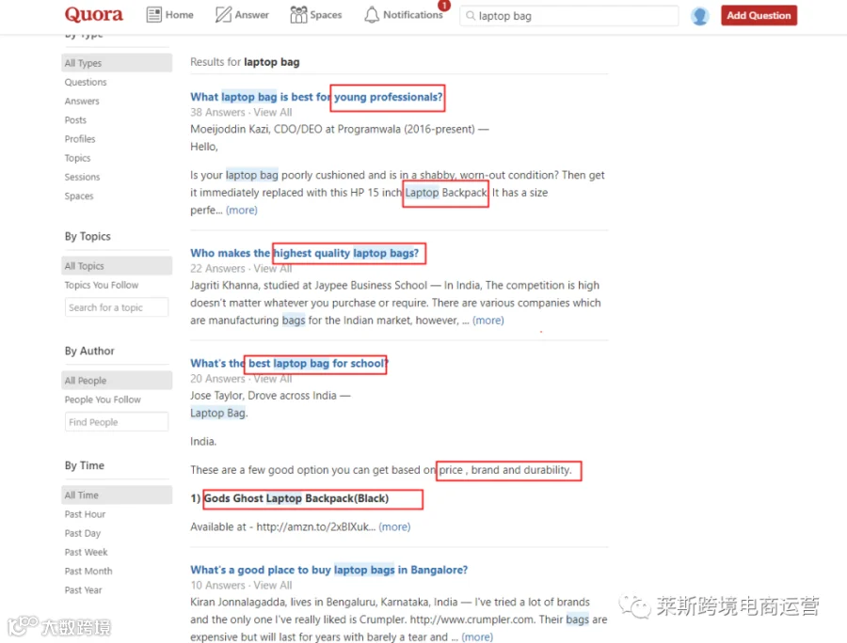Open question about young professionals laptop bag
This screenshot has width=847, height=643.
point(316,97)
